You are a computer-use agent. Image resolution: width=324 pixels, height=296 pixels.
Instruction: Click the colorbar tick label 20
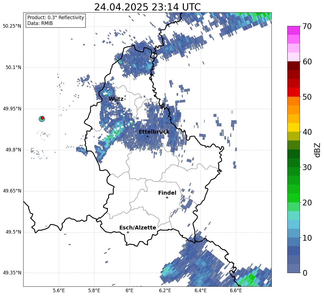click(307, 203)
